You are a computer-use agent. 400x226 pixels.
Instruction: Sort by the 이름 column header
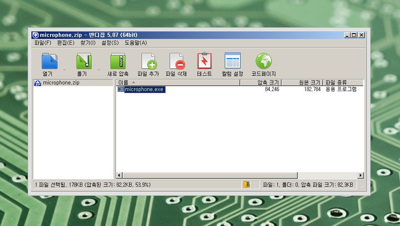point(178,82)
